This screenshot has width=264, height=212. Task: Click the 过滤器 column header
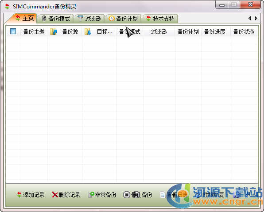click(x=159, y=31)
